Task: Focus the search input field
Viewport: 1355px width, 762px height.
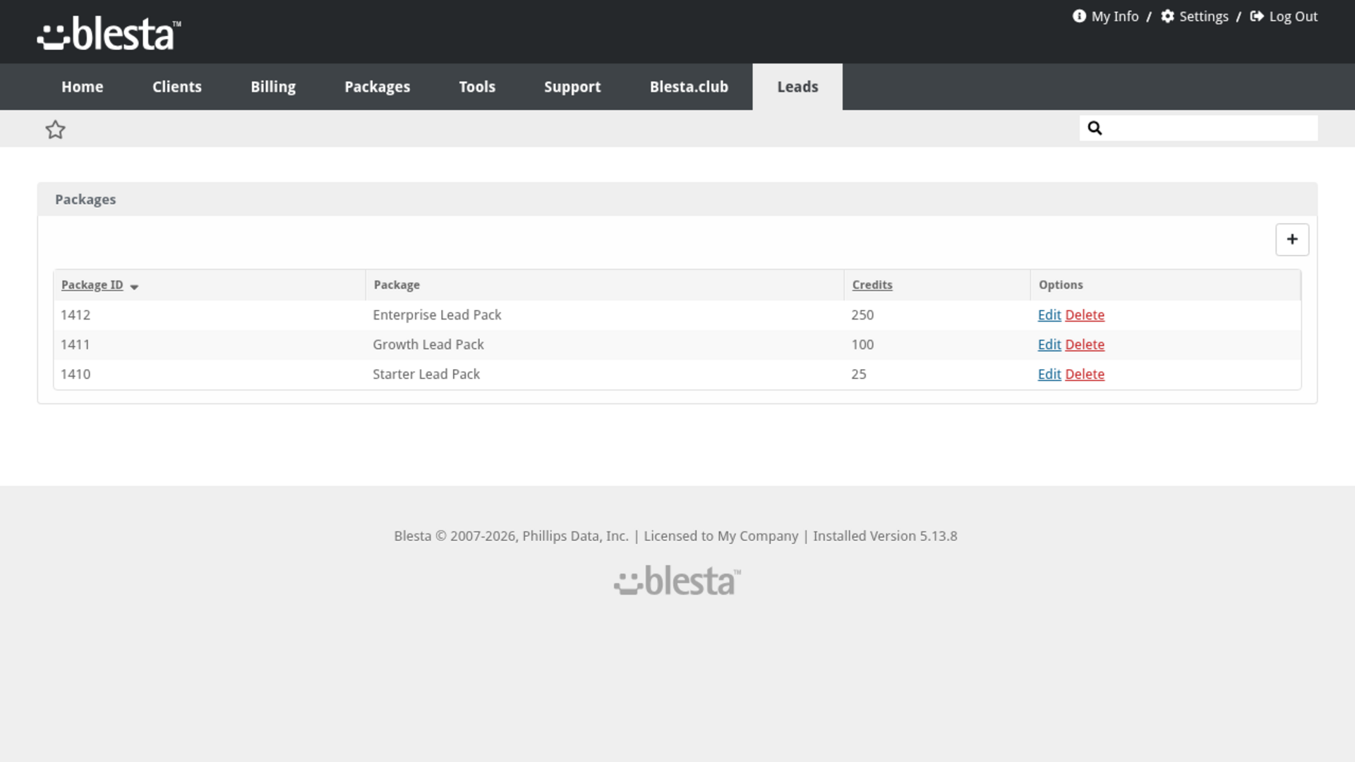Action: tap(1198, 128)
